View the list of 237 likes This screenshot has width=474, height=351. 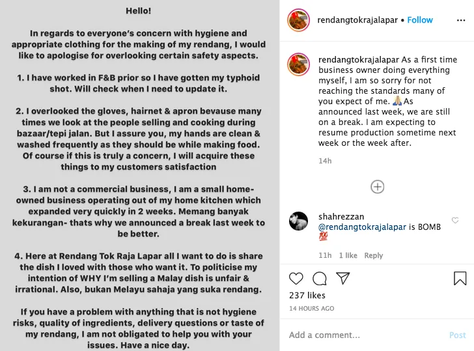tap(306, 296)
